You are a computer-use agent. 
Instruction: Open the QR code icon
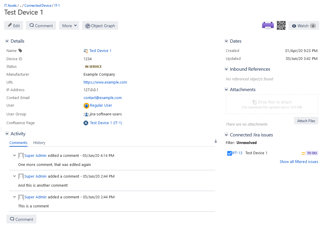(x=281, y=26)
